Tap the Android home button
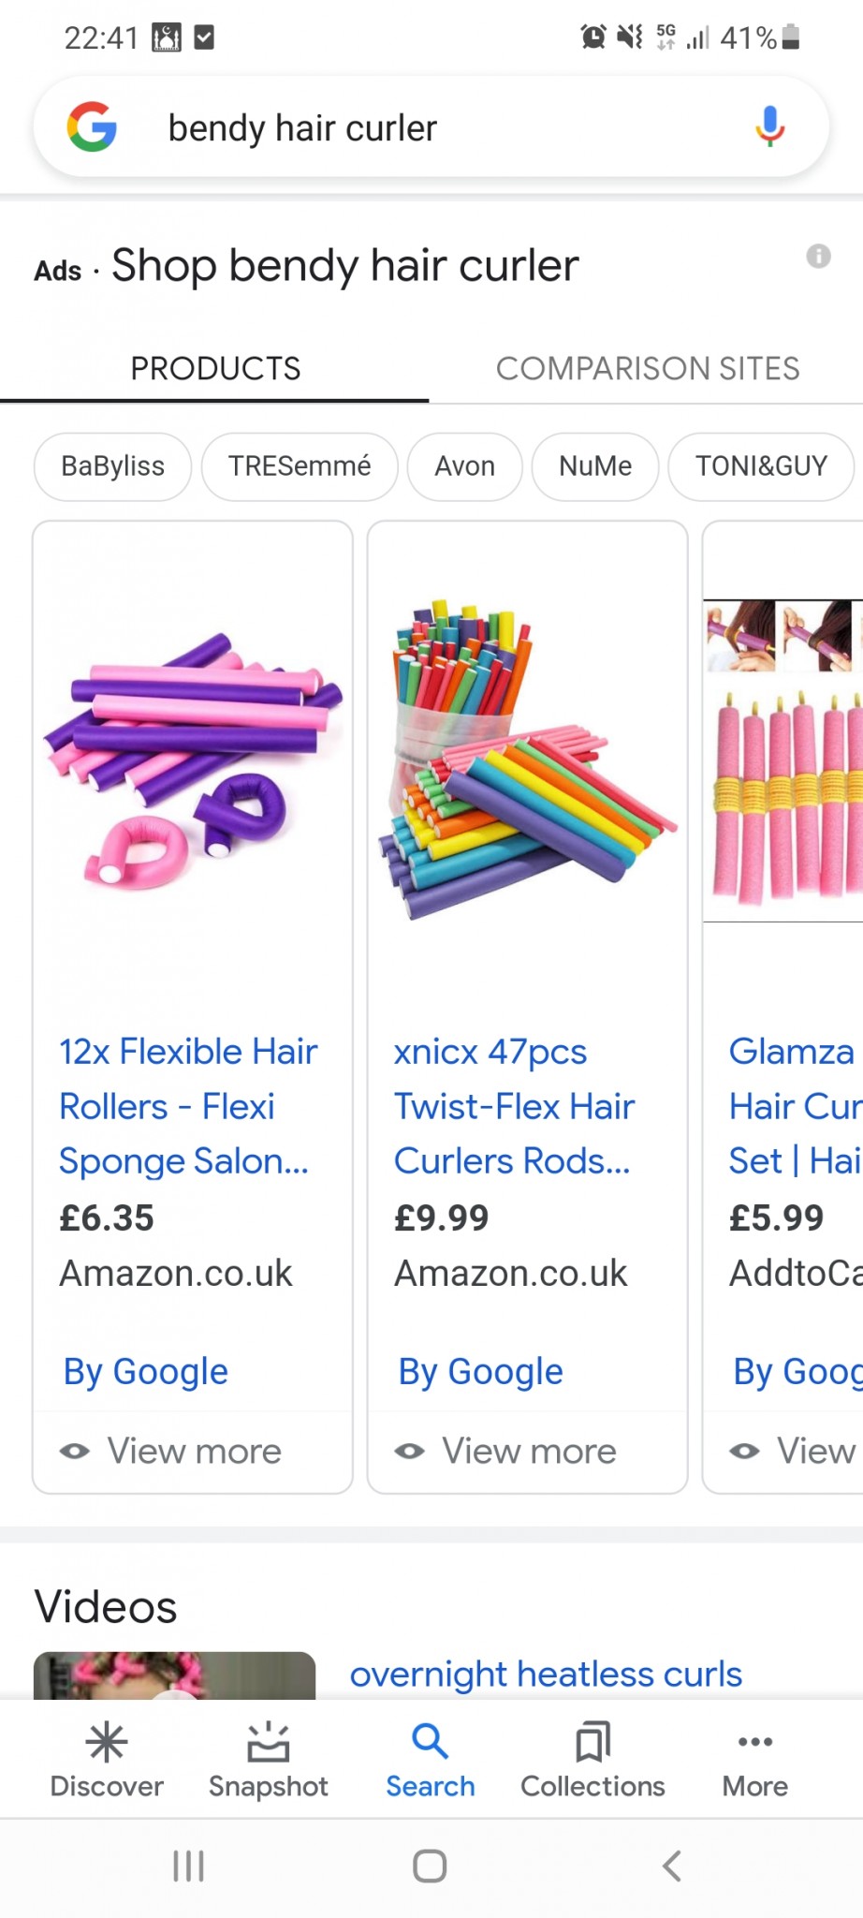 click(x=430, y=1866)
